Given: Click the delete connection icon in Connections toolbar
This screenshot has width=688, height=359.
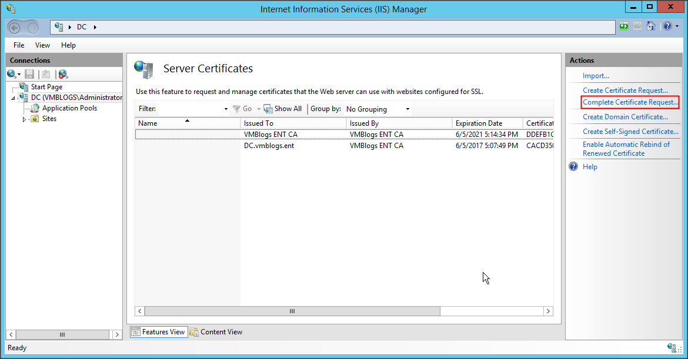Looking at the screenshot, I should [x=63, y=74].
